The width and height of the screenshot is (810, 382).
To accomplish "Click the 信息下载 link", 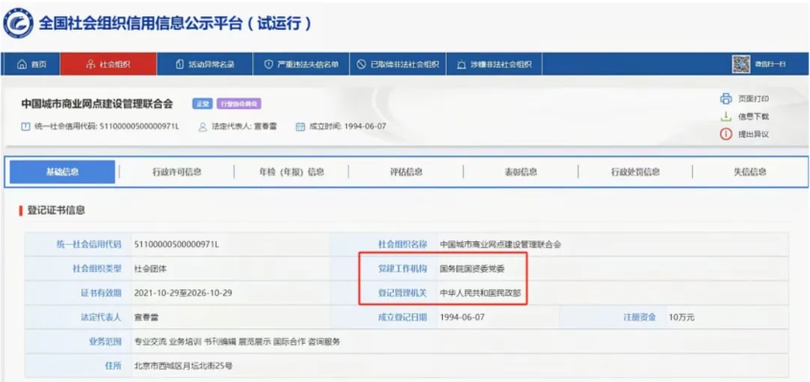I will pos(753,117).
